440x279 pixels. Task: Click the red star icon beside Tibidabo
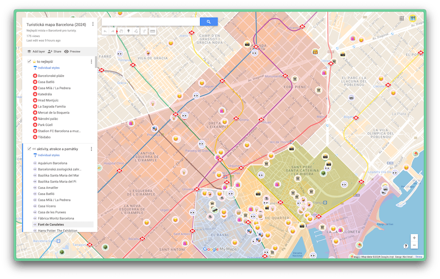click(x=35, y=137)
